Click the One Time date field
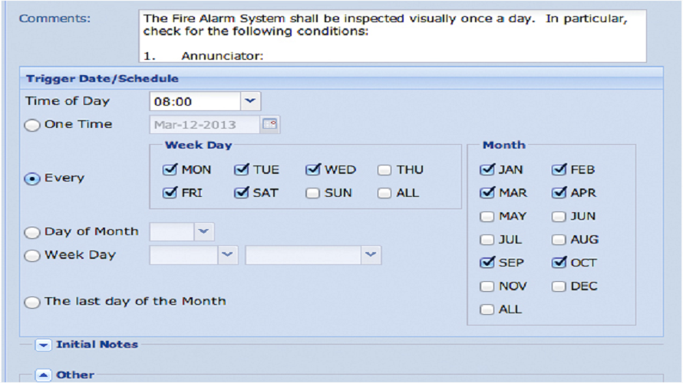Screen dimensions: 683x383 pos(205,124)
